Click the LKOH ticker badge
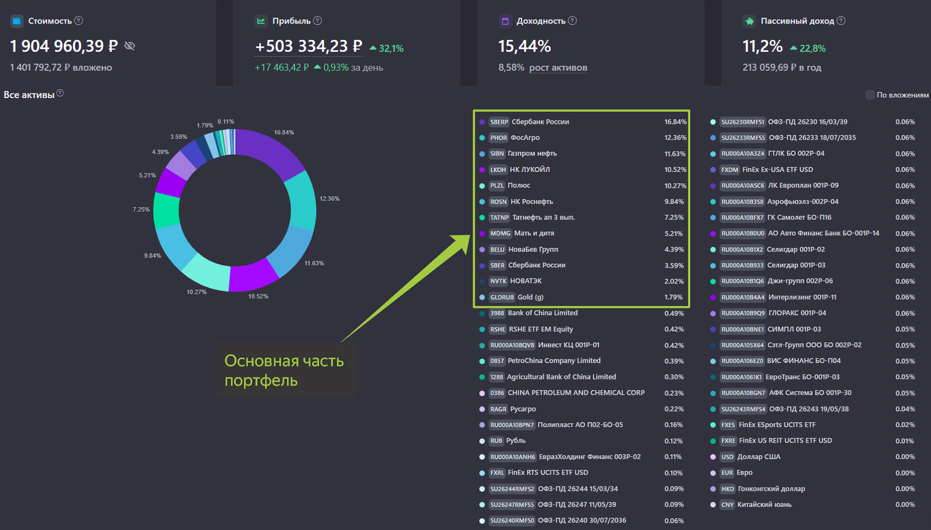931x530 pixels. pos(498,169)
